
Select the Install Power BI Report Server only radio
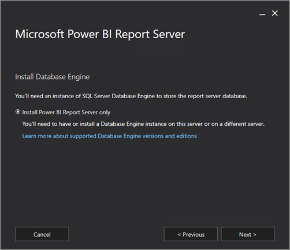point(18,112)
